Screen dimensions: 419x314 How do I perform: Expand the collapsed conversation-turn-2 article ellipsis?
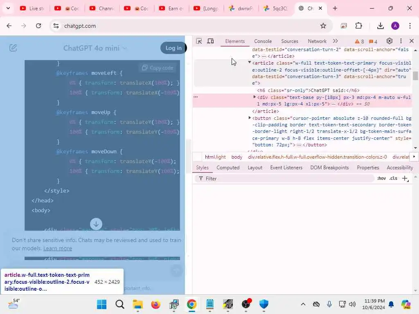[264, 56]
